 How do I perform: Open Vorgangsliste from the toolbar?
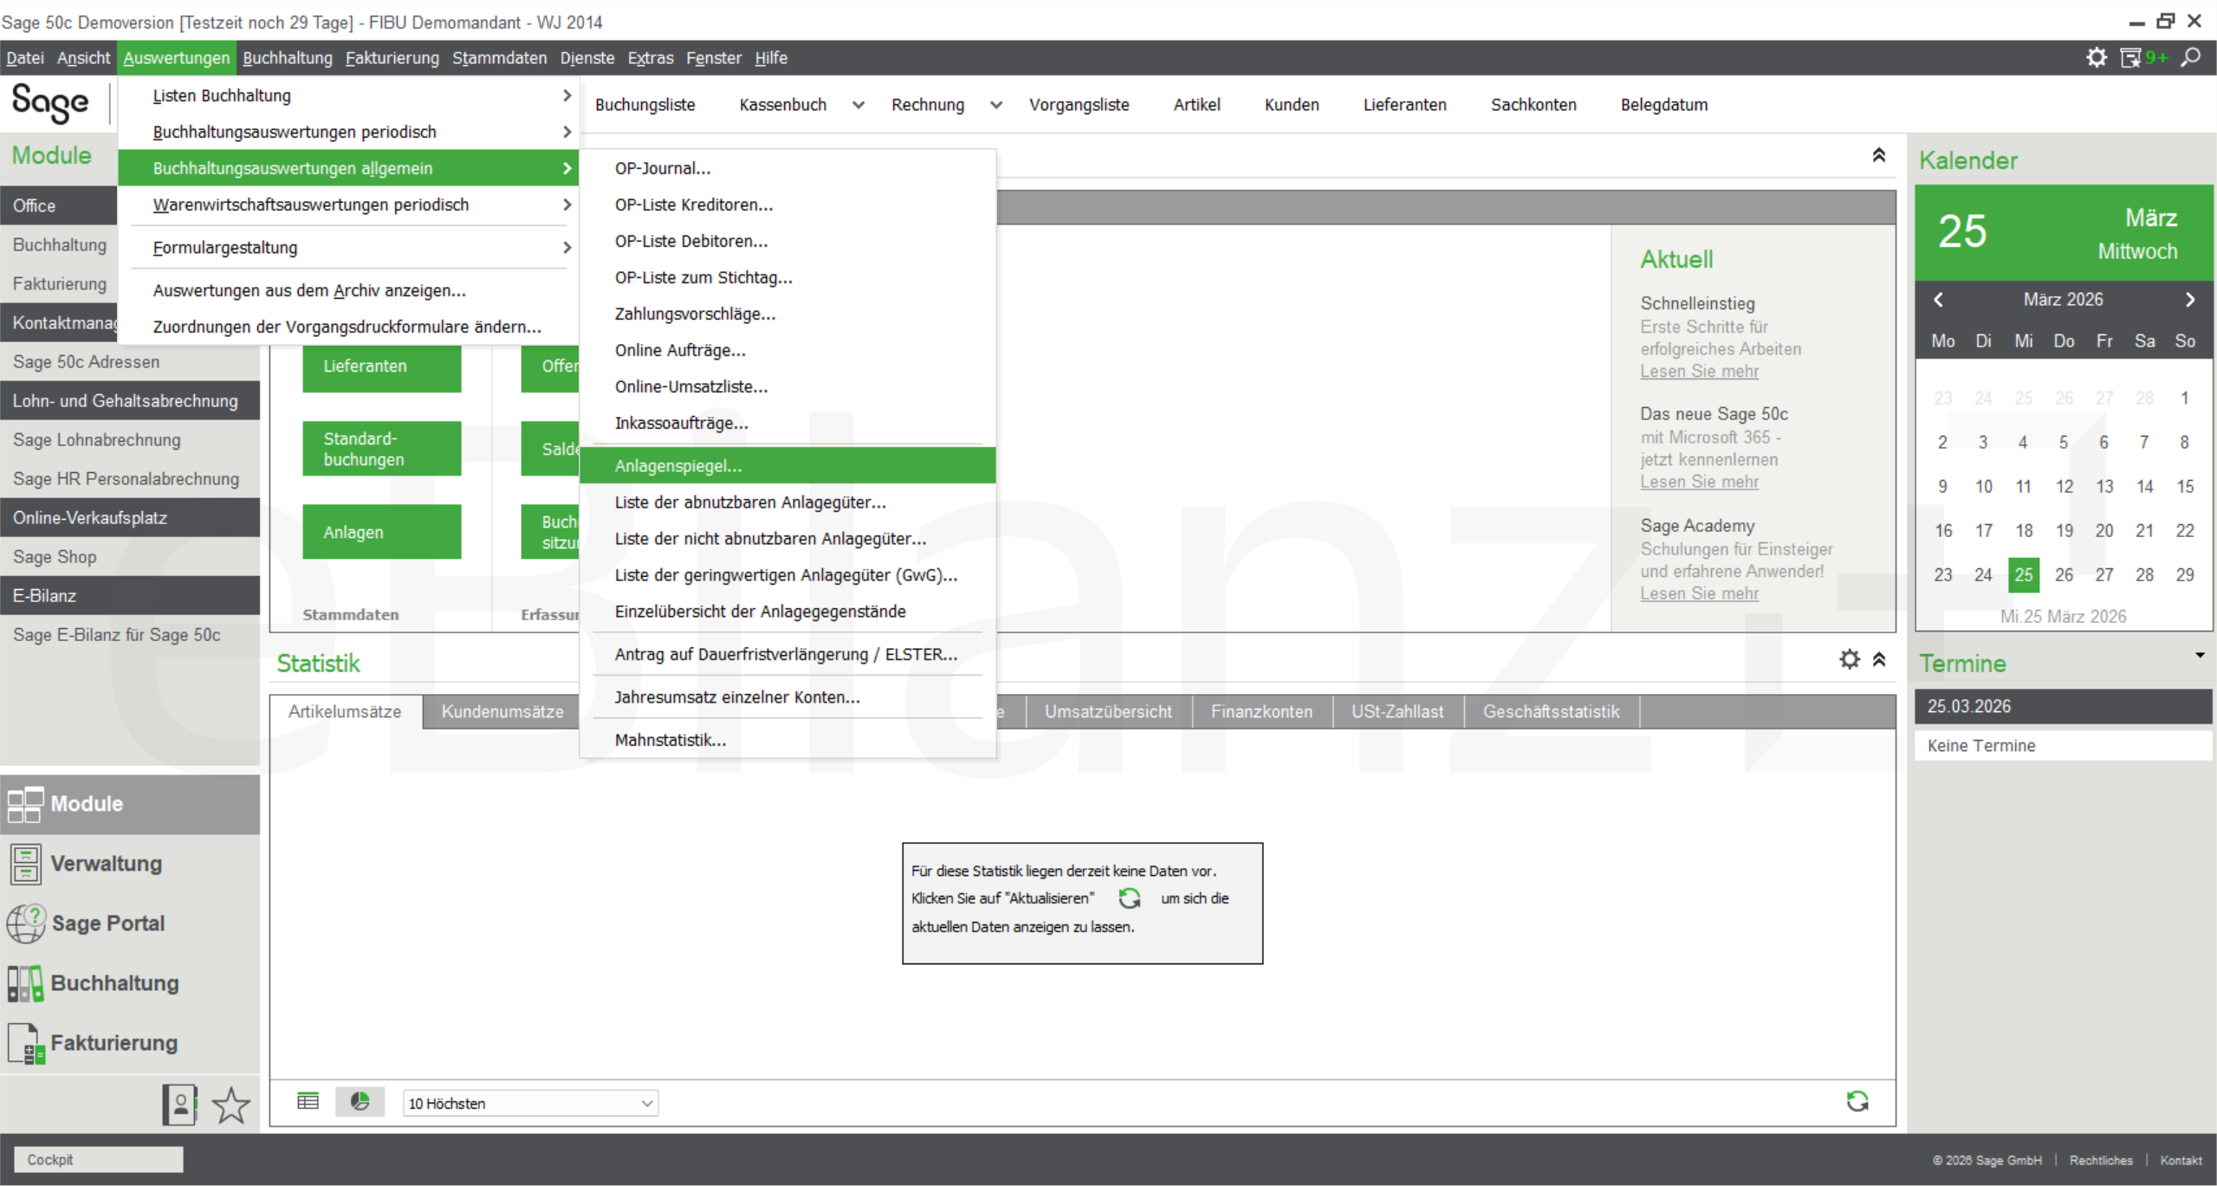pos(1079,105)
